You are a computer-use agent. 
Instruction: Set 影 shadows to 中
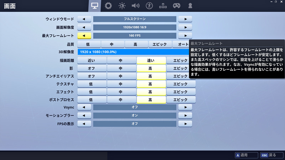[121, 68]
